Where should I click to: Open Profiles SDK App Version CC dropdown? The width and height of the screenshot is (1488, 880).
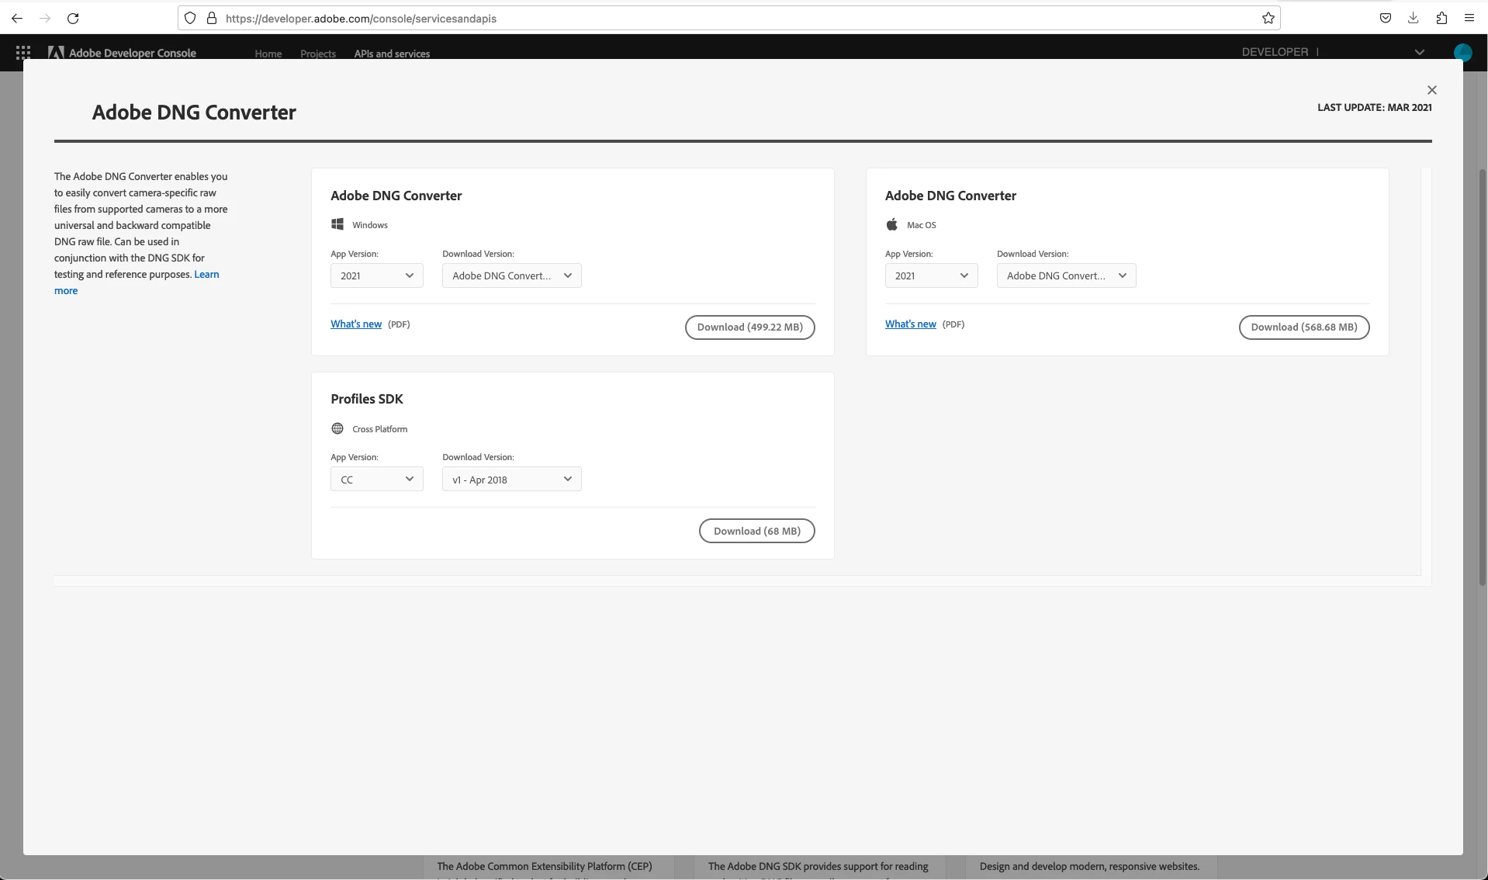tap(377, 479)
